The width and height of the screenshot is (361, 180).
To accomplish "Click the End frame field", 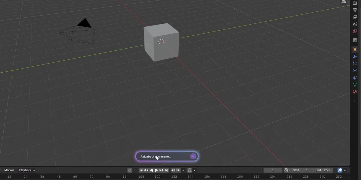I will pos(322,170).
